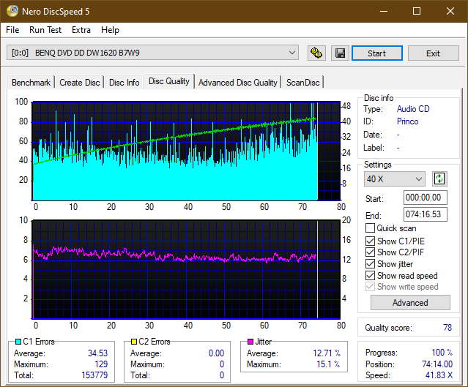Disable Show jitter checkbox
This screenshot has width=468, height=387.
370,264
